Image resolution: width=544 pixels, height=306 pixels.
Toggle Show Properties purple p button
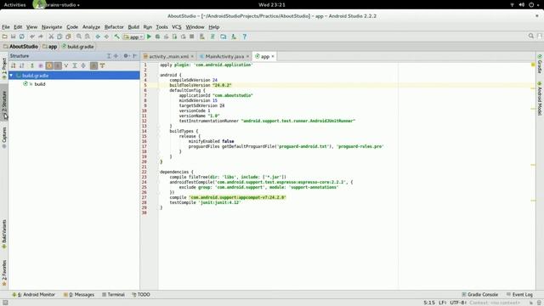[x=41, y=65]
